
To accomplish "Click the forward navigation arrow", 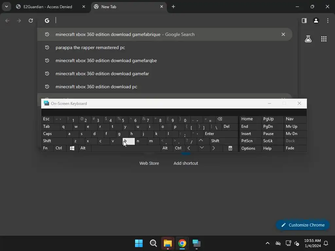I will (19, 21).
